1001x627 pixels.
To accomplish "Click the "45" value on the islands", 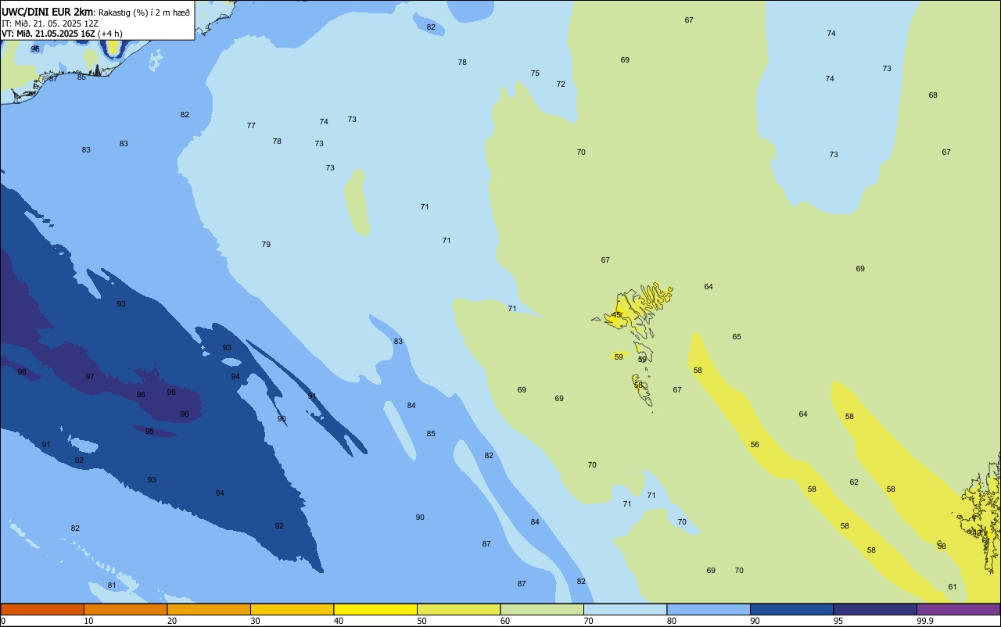I will tap(616, 315).
